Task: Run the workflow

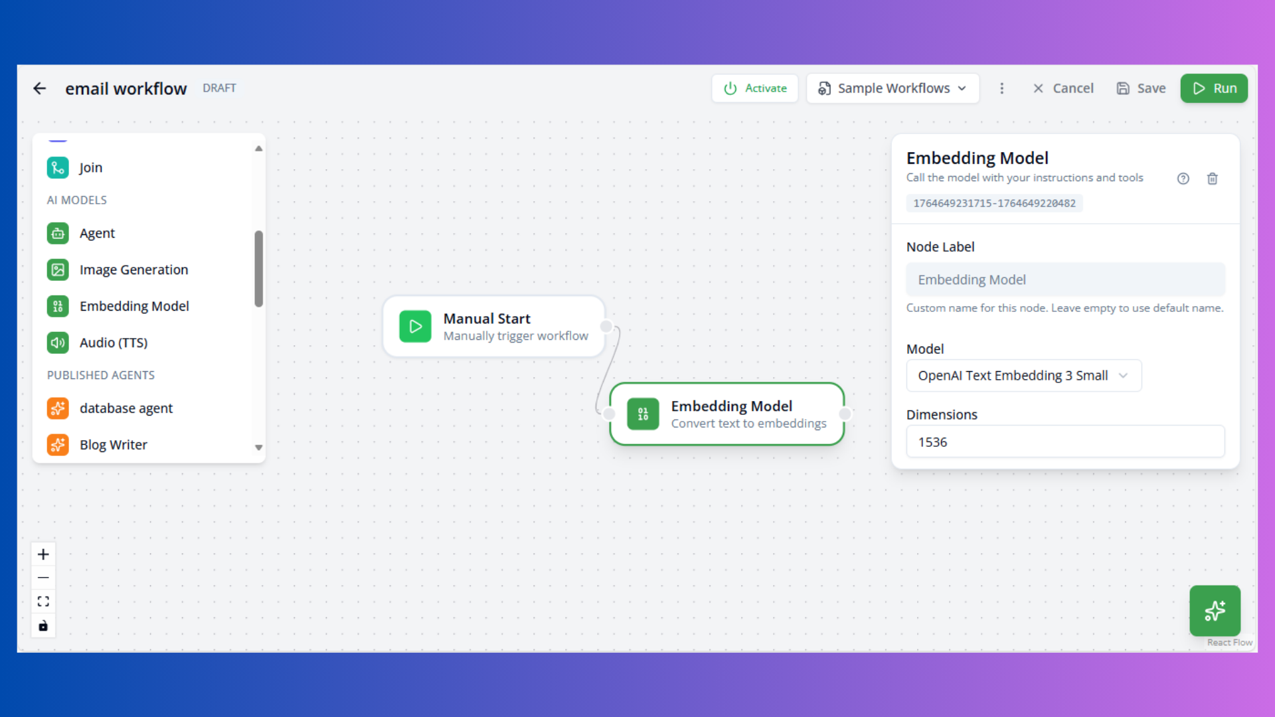Action: (1213, 88)
